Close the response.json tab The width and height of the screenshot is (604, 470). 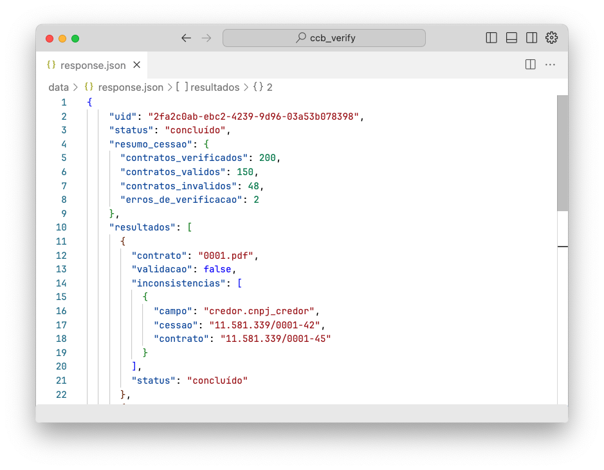[135, 65]
